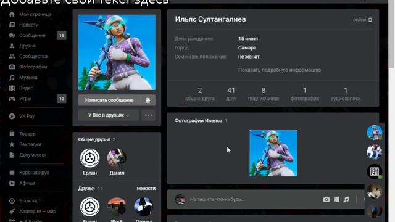Open the Закладки menu label
The image size is (395, 222).
tap(30, 144)
